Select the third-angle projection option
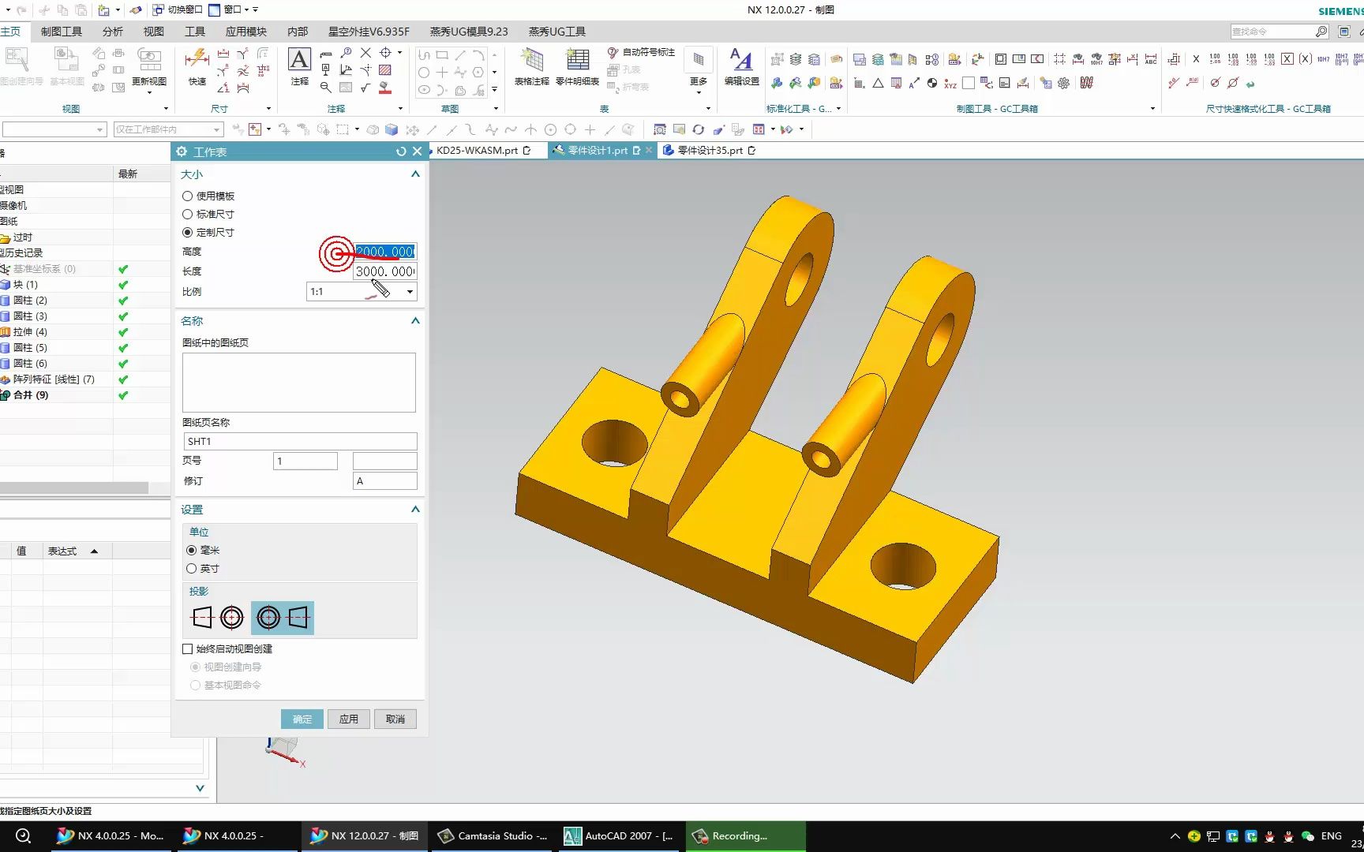The image size is (1364, 852). [282, 618]
